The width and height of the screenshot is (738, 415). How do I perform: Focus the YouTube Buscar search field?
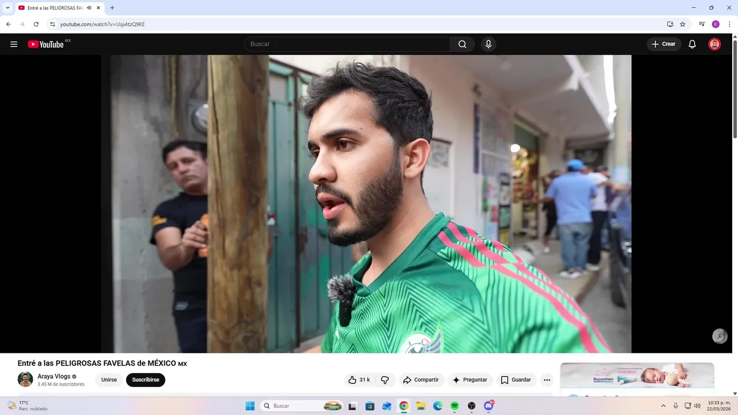348,44
